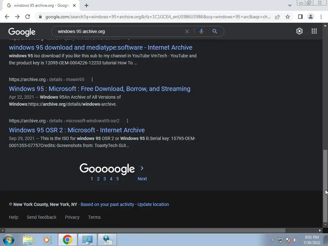This screenshot has height=246, width=328.
Task: Clear the search box with the X icon
Action: (187, 31)
